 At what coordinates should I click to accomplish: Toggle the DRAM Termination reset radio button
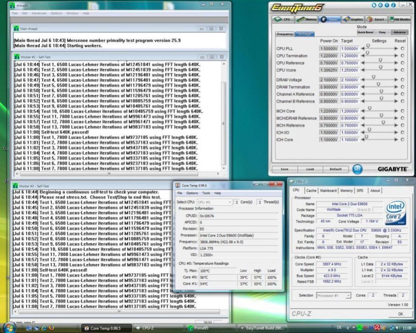[x=402, y=87]
